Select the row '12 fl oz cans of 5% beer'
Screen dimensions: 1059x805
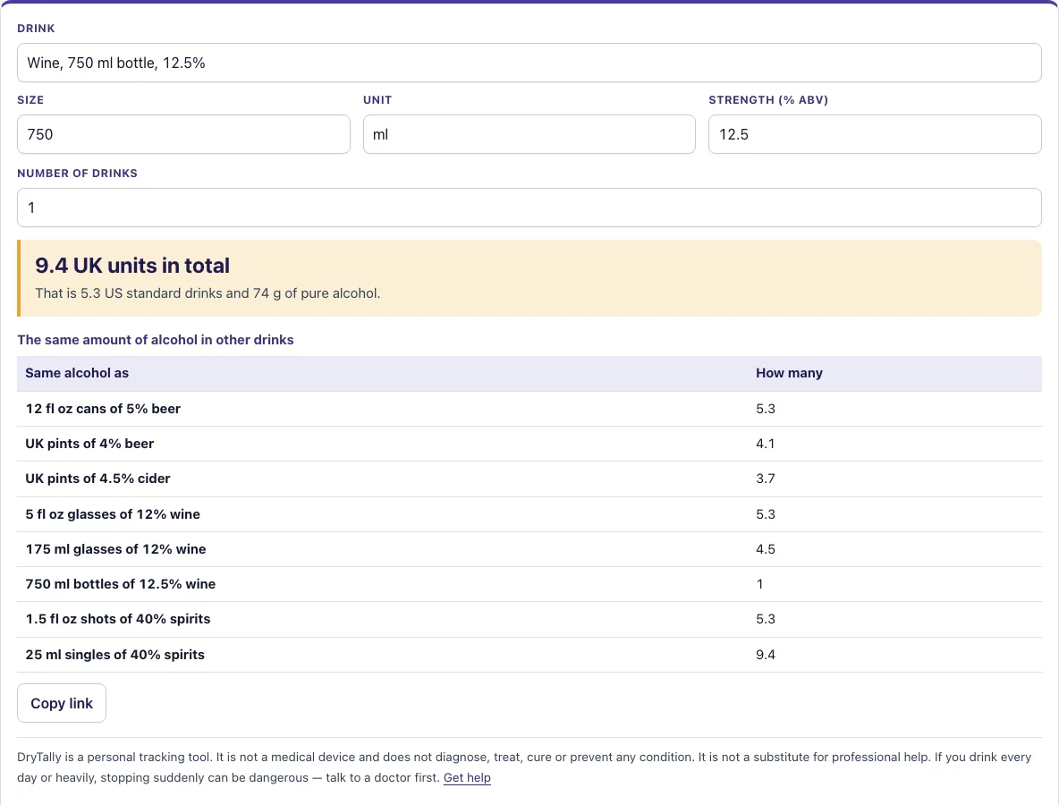tap(529, 409)
